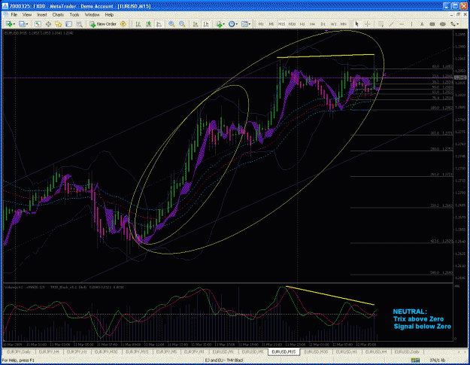Open the Insert menu
The width and height of the screenshot is (470, 365).
pyautogui.click(x=41, y=15)
